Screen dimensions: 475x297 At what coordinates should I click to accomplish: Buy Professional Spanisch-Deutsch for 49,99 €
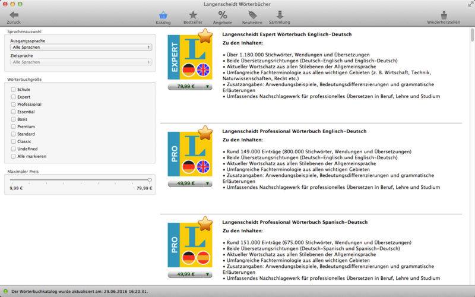pyautogui.click(x=186, y=274)
